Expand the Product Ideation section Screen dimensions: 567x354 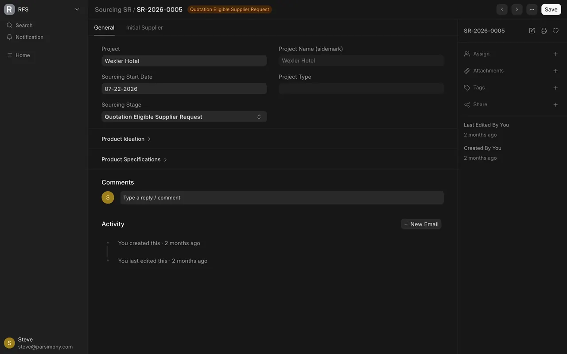pos(126,139)
